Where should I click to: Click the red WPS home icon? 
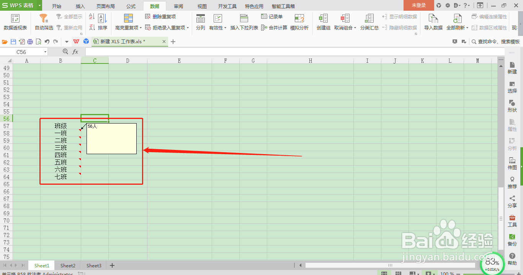tap(77, 42)
